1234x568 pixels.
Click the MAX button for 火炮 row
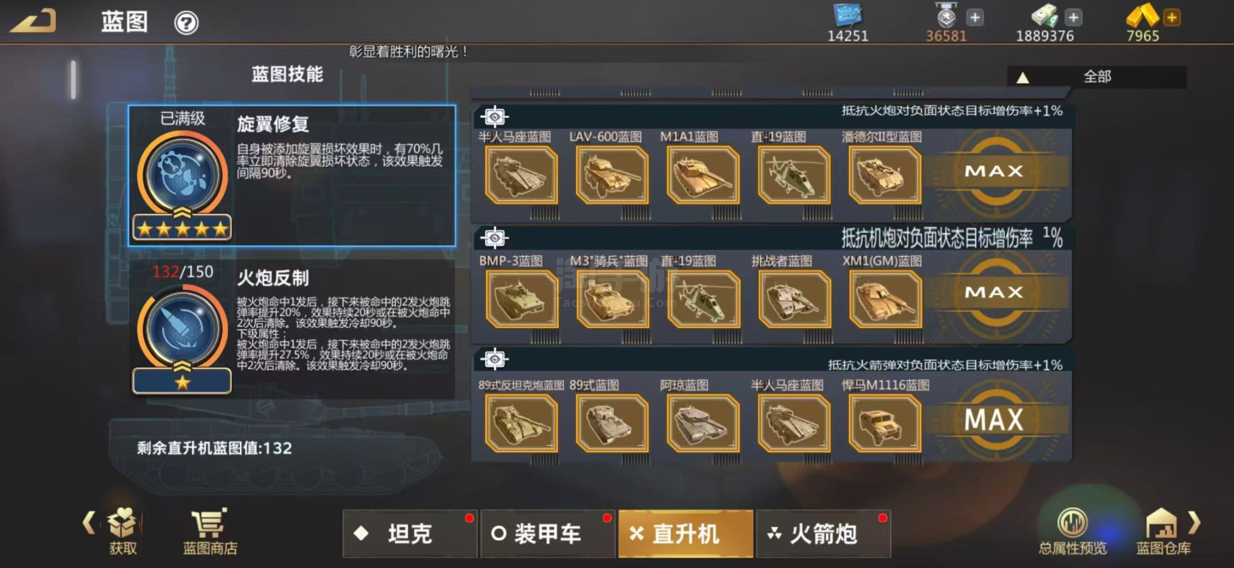(994, 171)
